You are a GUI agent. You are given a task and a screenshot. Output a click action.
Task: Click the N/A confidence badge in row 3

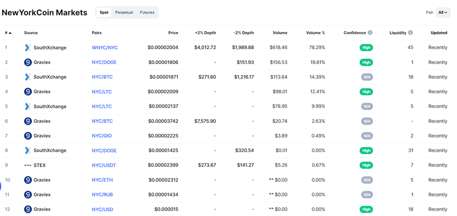[367, 77]
